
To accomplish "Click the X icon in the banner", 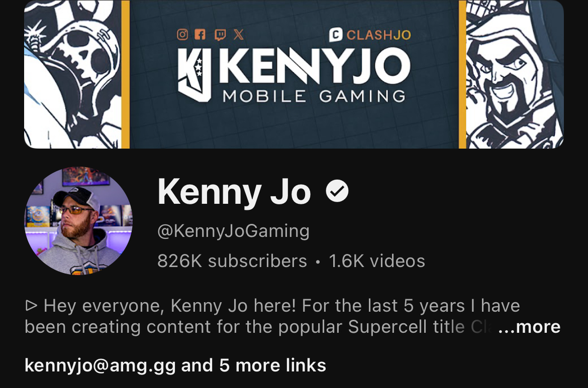I will click(x=239, y=35).
